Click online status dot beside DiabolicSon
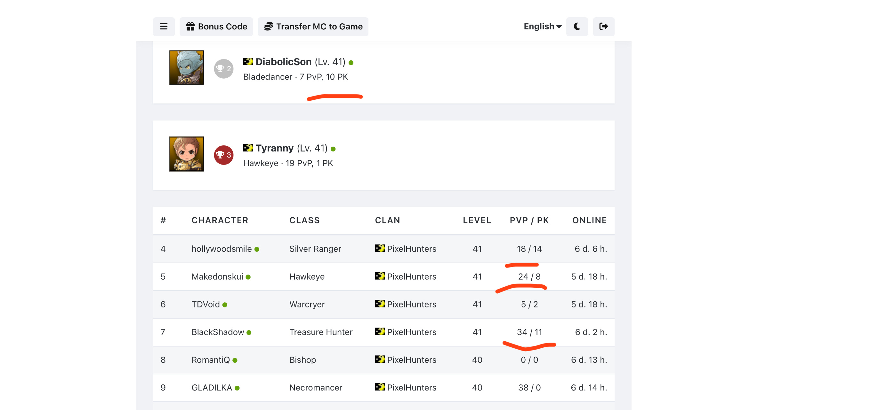The image size is (895, 410). (x=351, y=63)
